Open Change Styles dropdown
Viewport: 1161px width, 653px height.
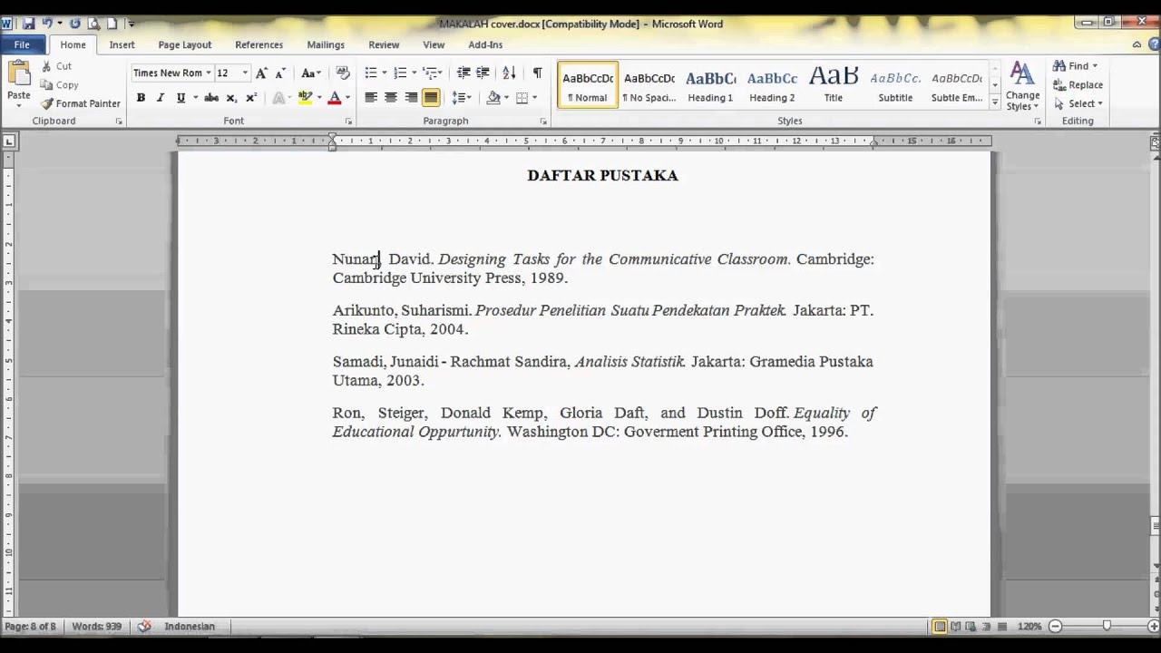coord(1022,86)
